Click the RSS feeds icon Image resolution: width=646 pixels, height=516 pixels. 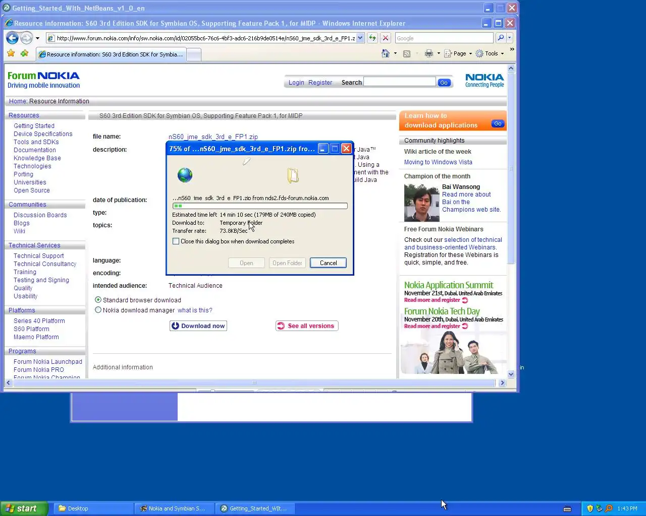pos(407,53)
